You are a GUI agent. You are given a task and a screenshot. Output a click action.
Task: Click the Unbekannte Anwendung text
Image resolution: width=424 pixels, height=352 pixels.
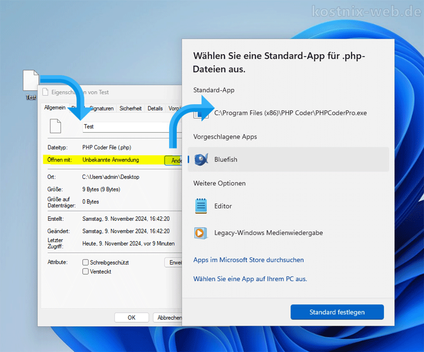coord(111,160)
